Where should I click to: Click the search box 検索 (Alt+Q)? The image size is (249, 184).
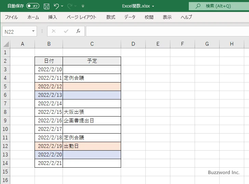219,6
